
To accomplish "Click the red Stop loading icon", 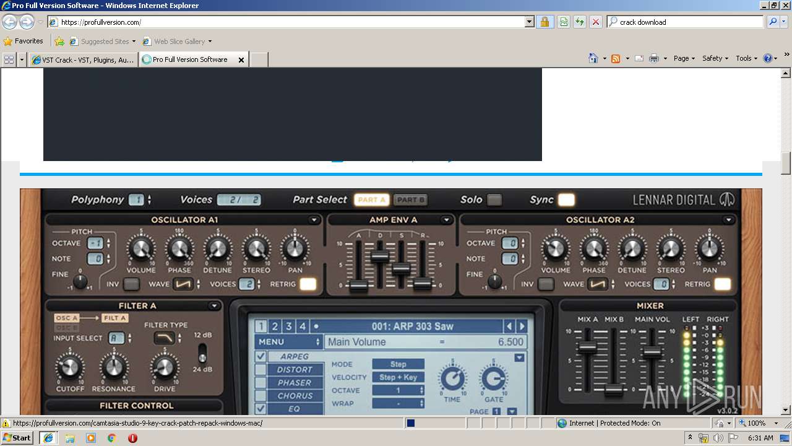I will pos(596,22).
